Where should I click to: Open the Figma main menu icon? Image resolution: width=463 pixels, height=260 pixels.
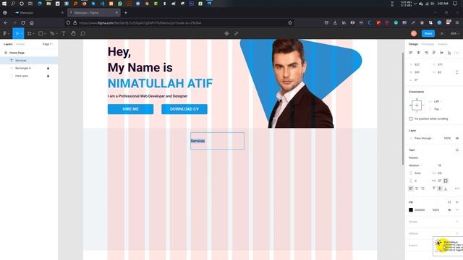pos(5,34)
